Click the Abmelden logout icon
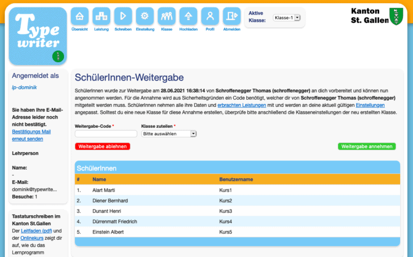 pyautogui.click(x=232, y=16)
